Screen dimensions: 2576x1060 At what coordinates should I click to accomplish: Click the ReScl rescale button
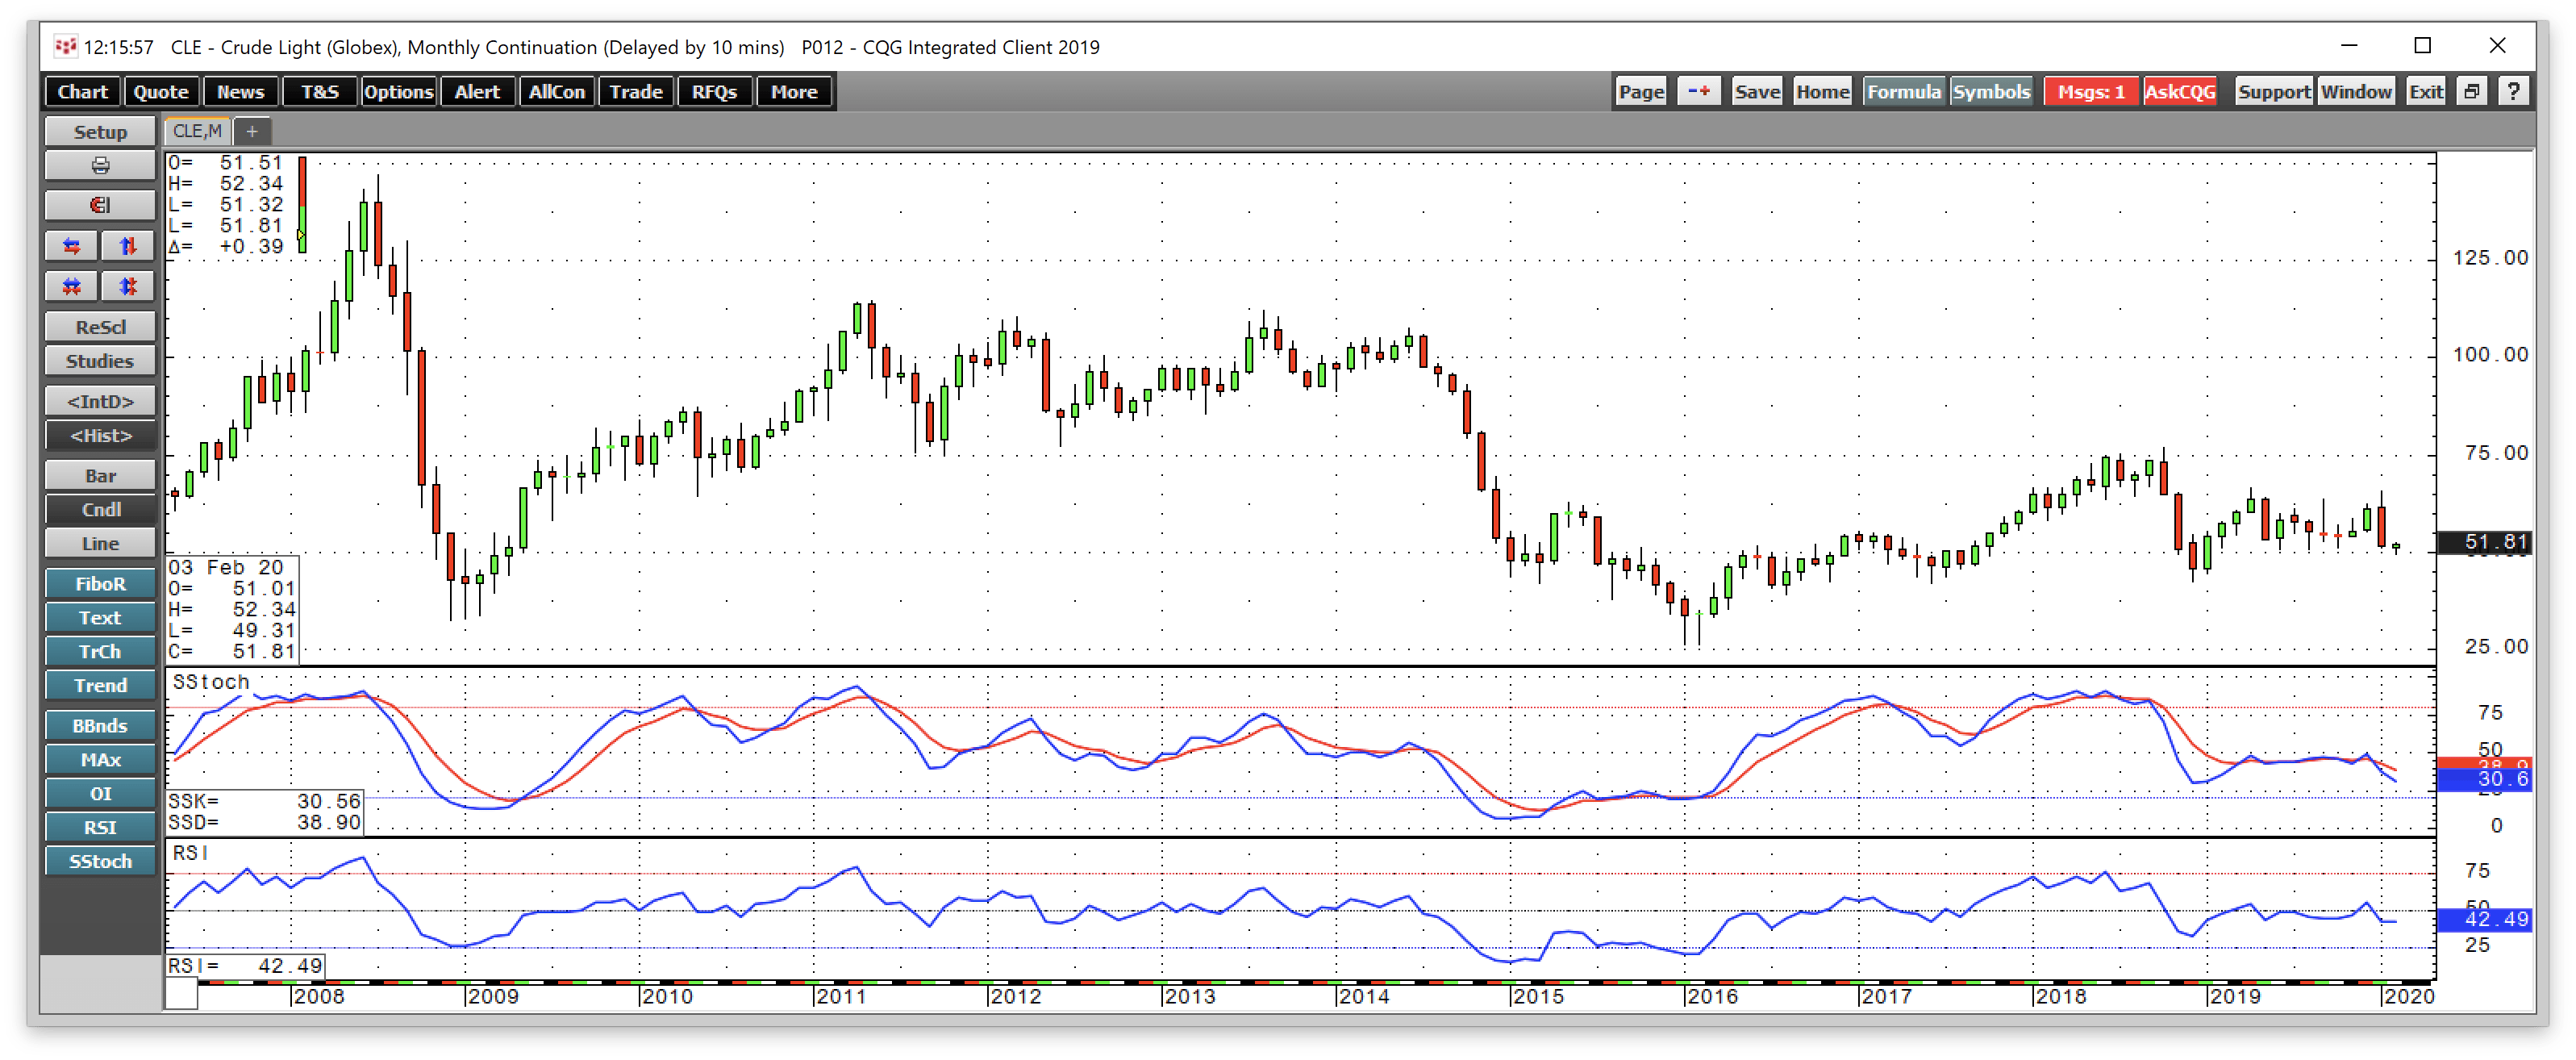click(100, 327)
